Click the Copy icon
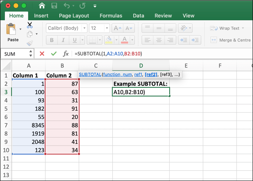This screenshot has height=181, width=253. click(x=30, y=34)
